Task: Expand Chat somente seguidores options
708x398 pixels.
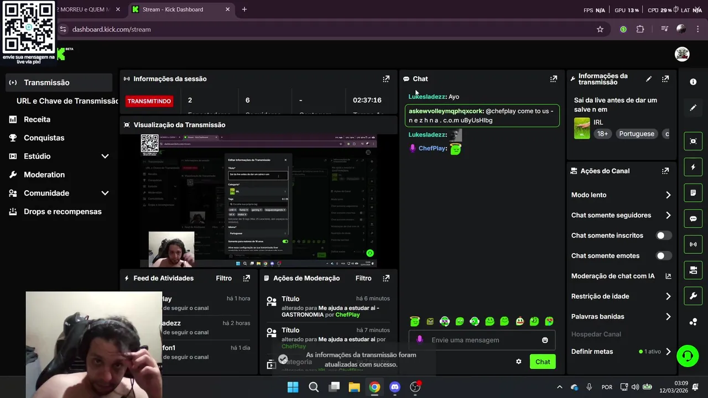Action: click(x=668, y=216)
